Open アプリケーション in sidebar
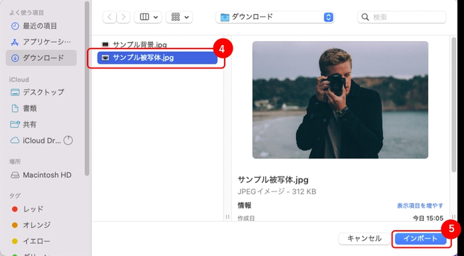464x256 pixels. [x=41, y=42]
